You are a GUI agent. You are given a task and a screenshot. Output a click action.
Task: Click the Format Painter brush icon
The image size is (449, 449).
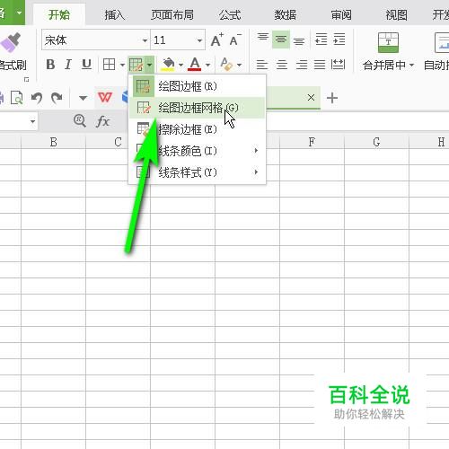tap(11, 42)
